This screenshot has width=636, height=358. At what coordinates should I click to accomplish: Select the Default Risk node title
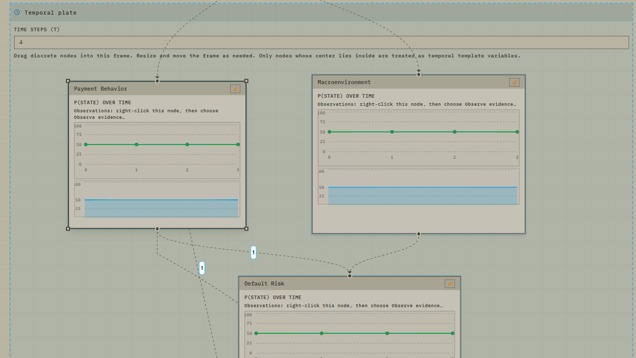point(264,283)
